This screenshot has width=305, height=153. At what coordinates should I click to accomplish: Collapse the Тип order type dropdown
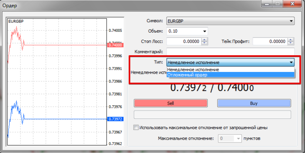(230, 62)
